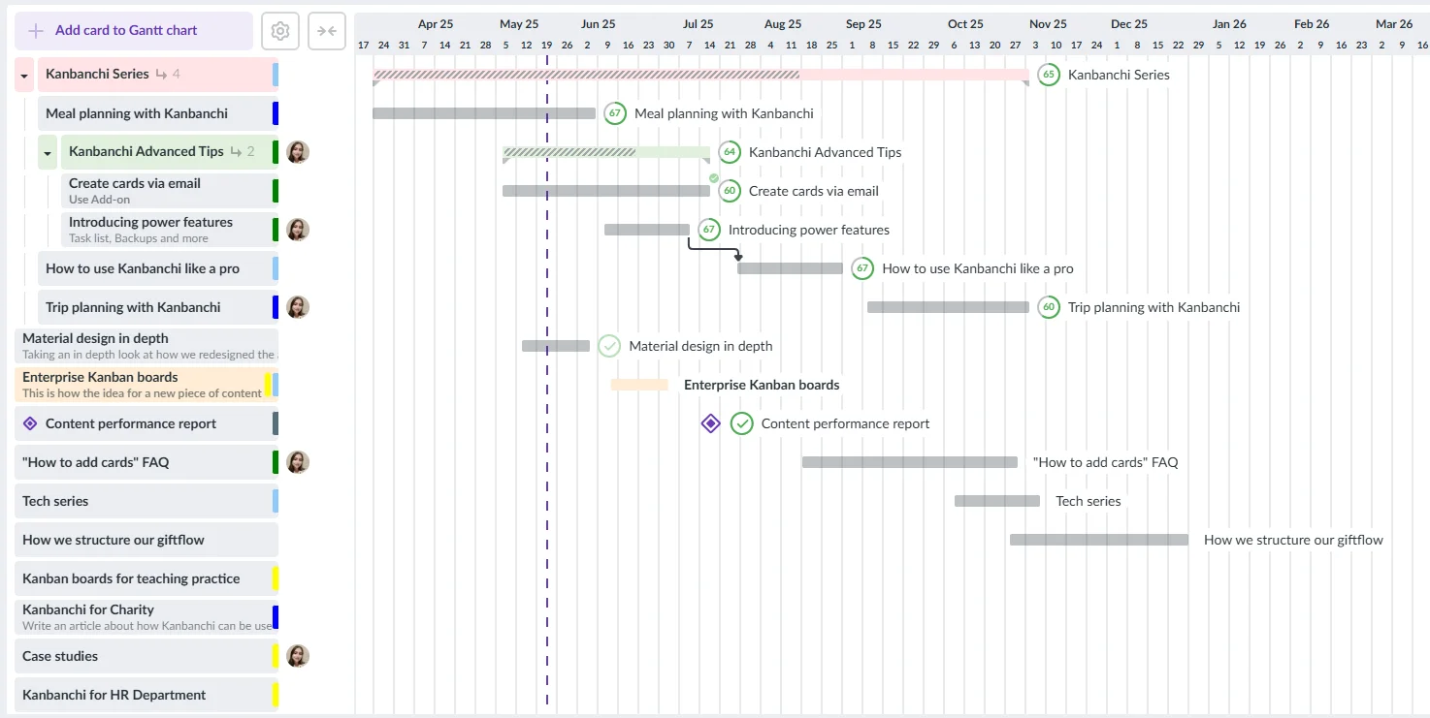Click blue color tag on Kanbanchi for Charity
The width and height of the screenshot is (1430, 718).
276,617
